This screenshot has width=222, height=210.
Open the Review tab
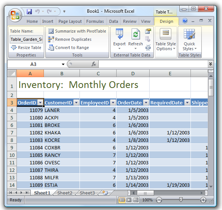[130, 21]
